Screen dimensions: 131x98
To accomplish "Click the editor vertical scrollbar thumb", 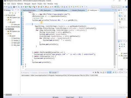I will [x=115, y=47].
